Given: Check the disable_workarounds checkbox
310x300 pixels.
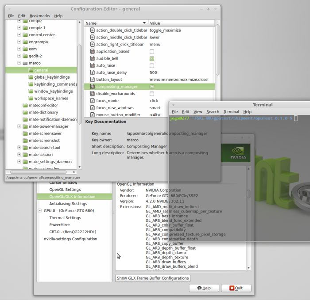Looking at the screenshot, I should [152, 94].
